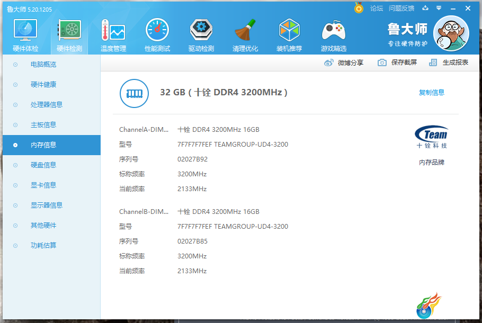Minimize the 鲁大师 window
Image resolution: width=482 pixels, height=323 pixels.
pos(453,8)
